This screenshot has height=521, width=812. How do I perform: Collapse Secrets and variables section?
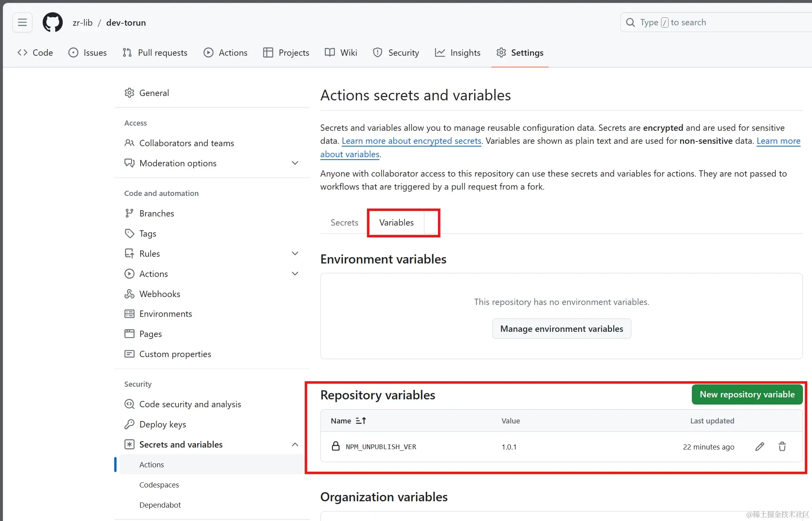click(295, 444)
